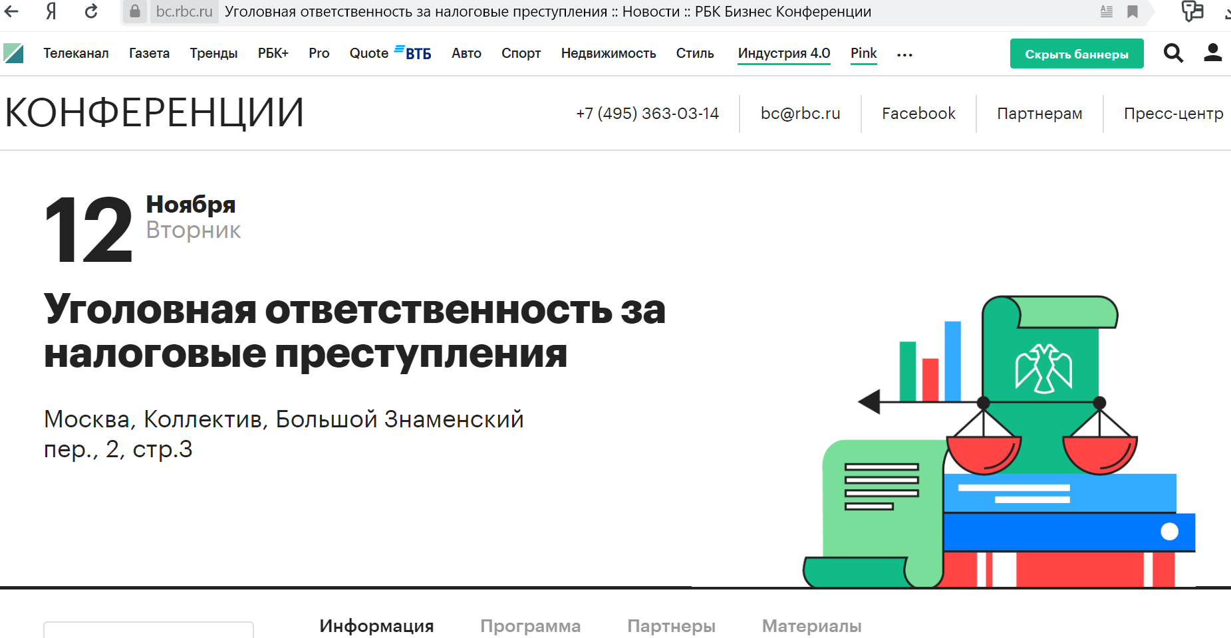Open the user profile icon
Image resolution: width=1231 pixels, height=638 pixels.
tap(1213, 53)
